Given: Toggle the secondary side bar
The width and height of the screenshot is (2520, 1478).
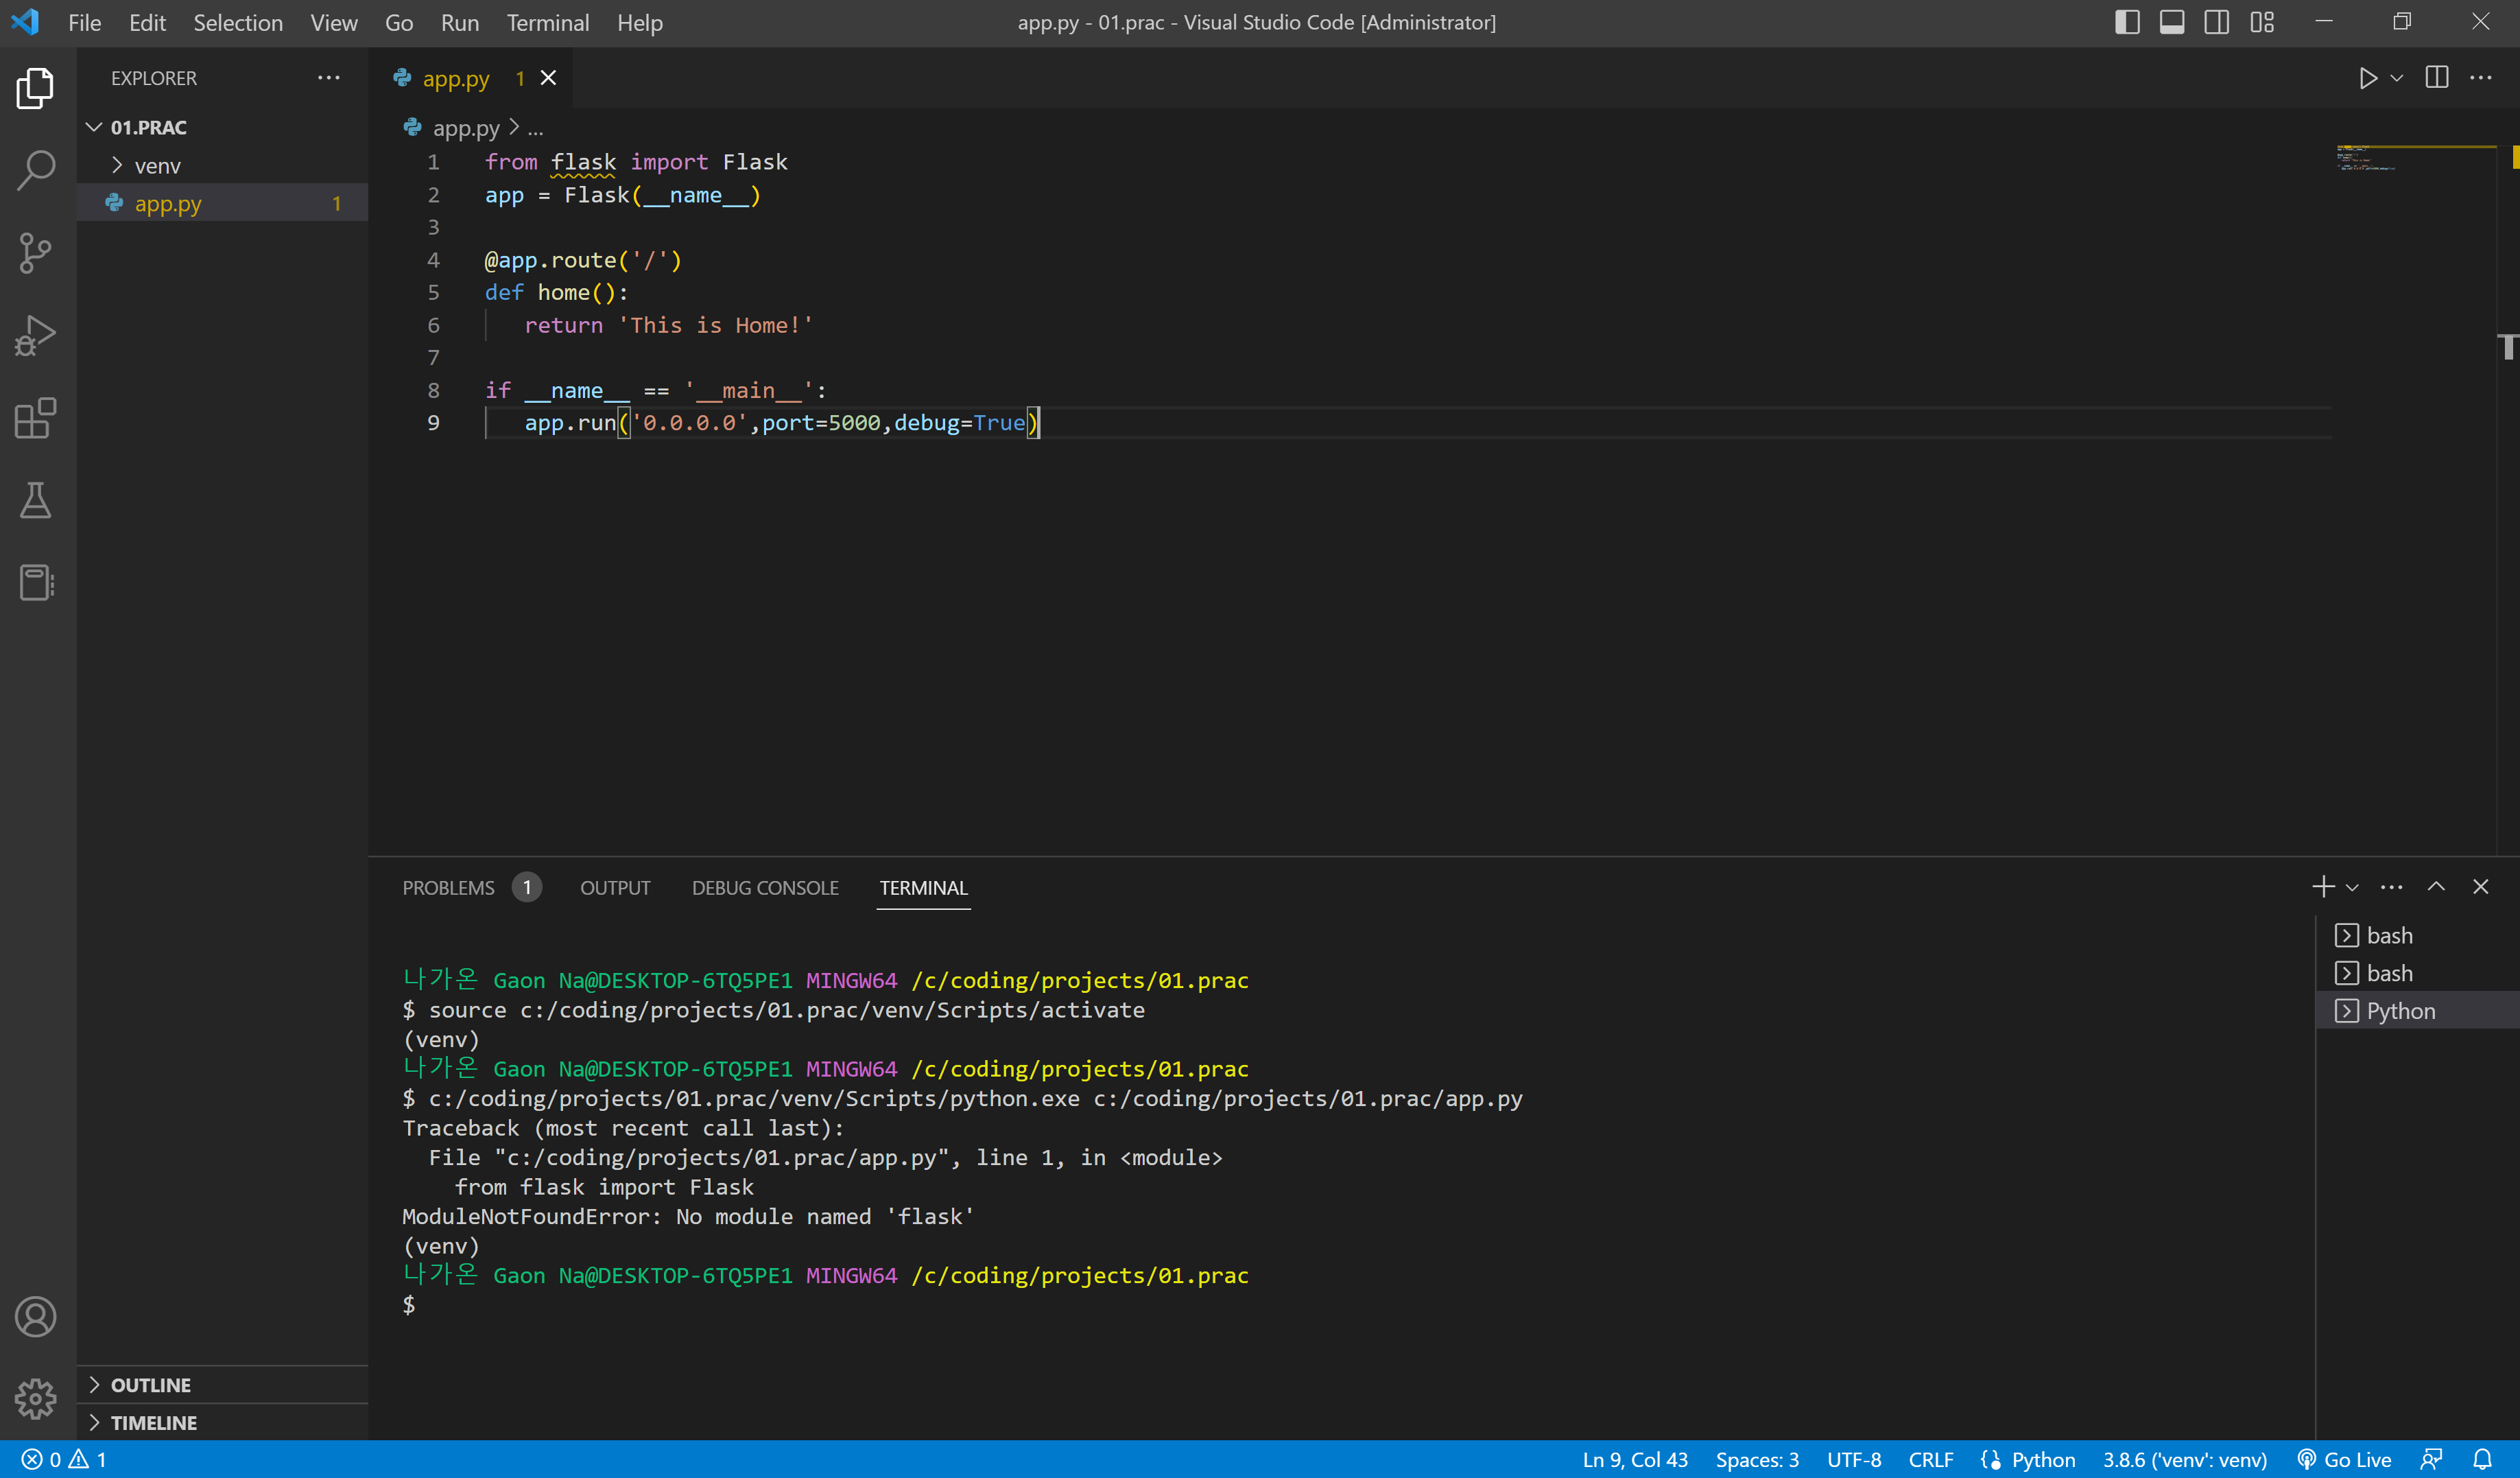Looking at the screenshot, I should pyautogui.click(x=2217, y=22).
